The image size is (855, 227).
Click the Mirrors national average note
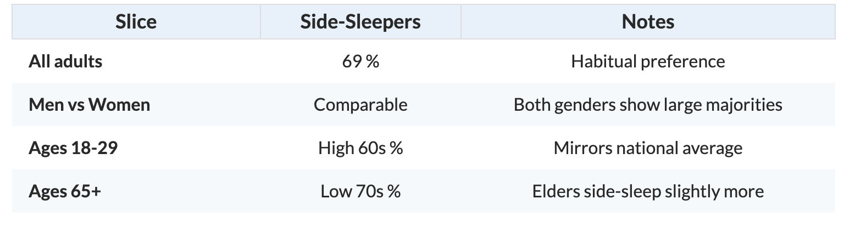point(648,148)
